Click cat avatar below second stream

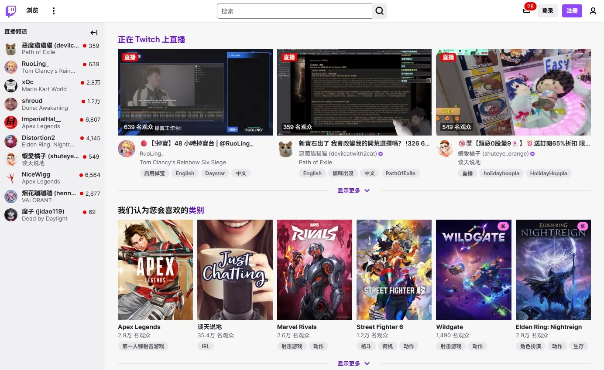pos(286,149)
